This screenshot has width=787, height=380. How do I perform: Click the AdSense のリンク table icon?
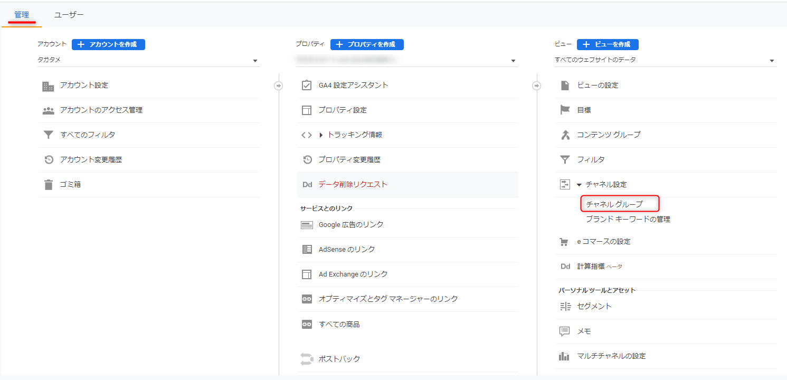tap(307, 249)
